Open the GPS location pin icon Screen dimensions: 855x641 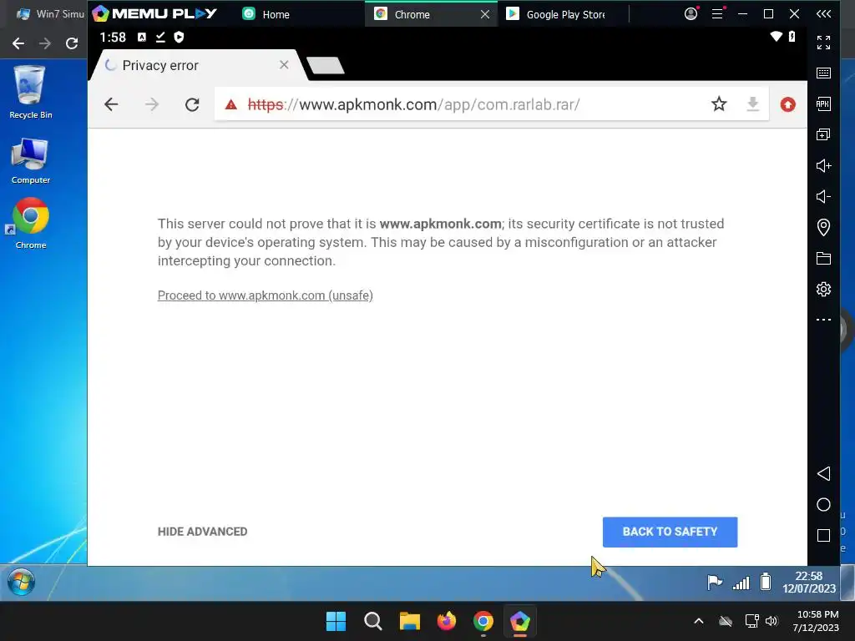click(823, 227)
